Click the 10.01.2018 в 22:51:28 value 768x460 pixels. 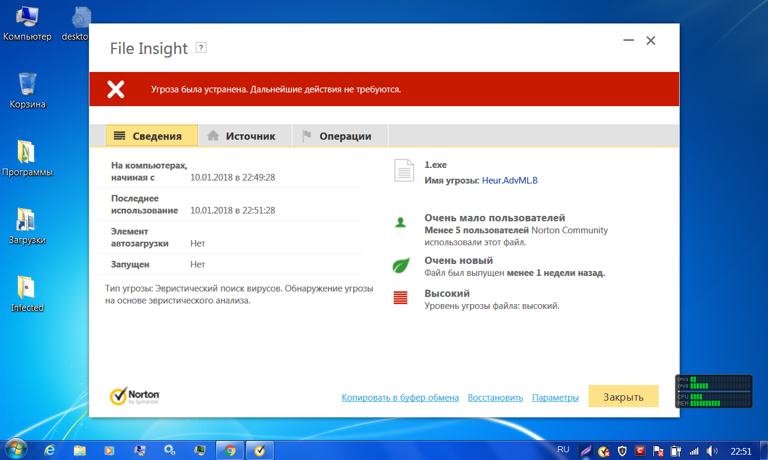(233, 211)
